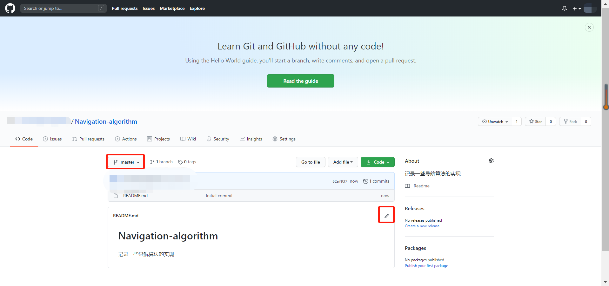
Task: Dismiss the Learn Git banner
Action: click(589, 27)
